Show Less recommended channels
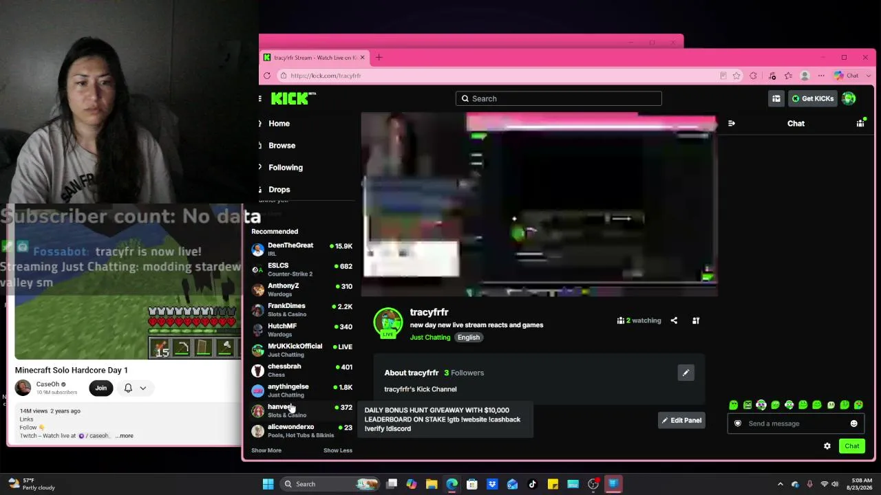 coord(338,450)
